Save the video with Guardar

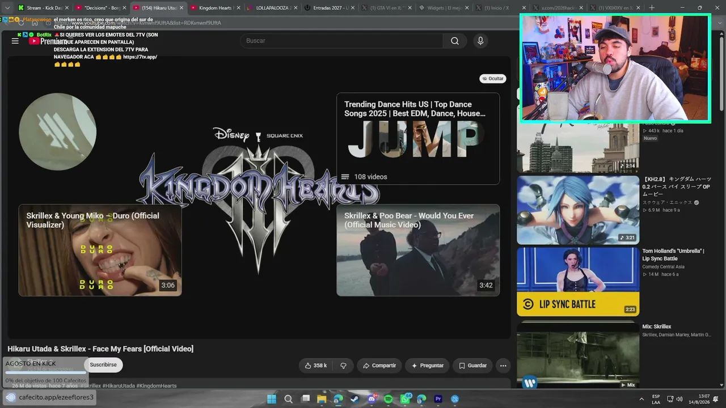[473, 365]
